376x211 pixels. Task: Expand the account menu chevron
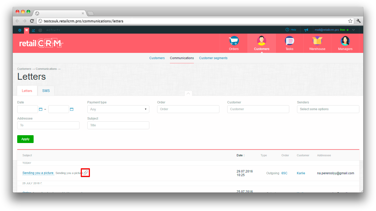(354, 30)
